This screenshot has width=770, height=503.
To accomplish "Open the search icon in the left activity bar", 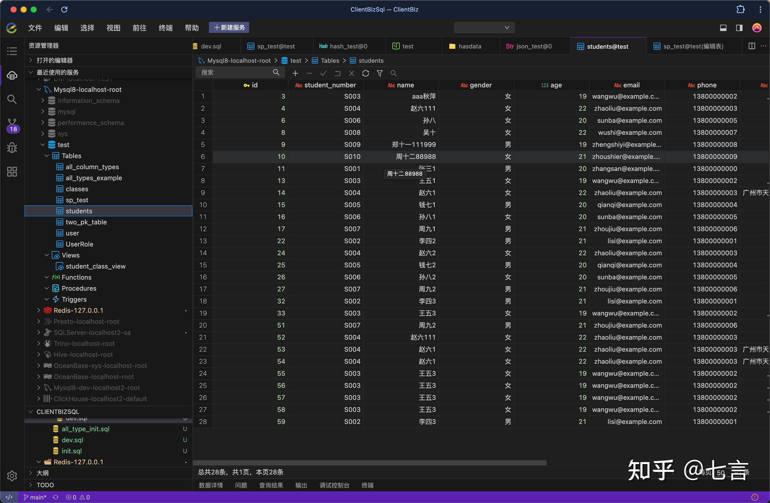I will coord(12,99).
